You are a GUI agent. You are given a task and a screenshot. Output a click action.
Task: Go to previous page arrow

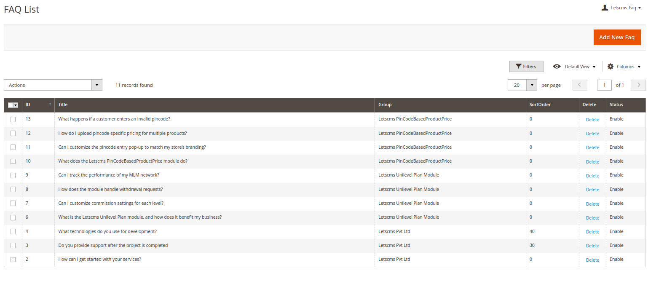click(580, 85)
